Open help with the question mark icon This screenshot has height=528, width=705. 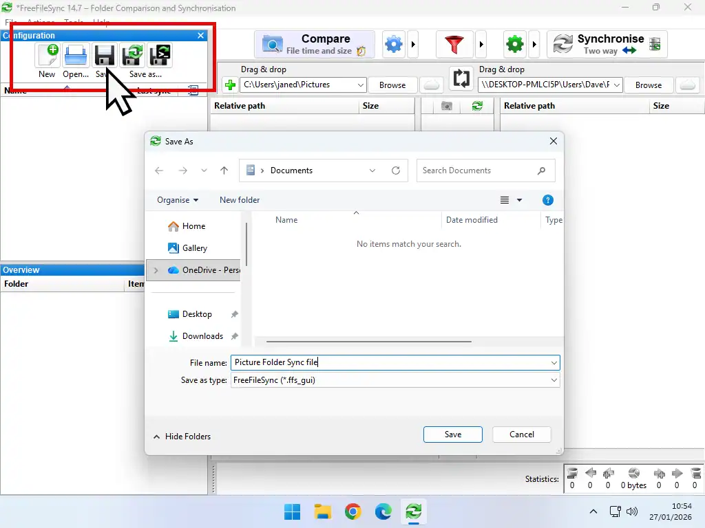[548, 200]
